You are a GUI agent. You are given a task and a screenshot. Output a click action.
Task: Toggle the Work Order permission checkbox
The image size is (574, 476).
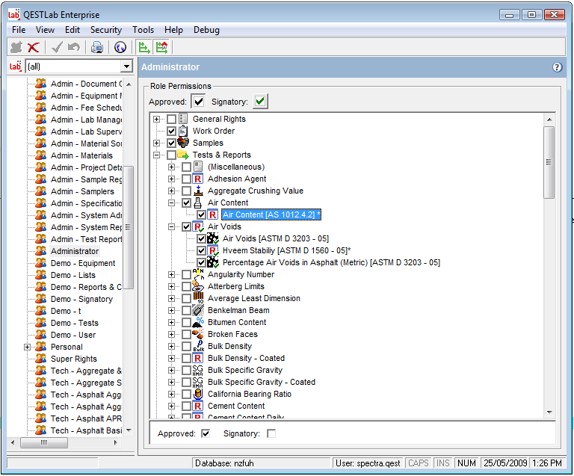pos(172,132)
